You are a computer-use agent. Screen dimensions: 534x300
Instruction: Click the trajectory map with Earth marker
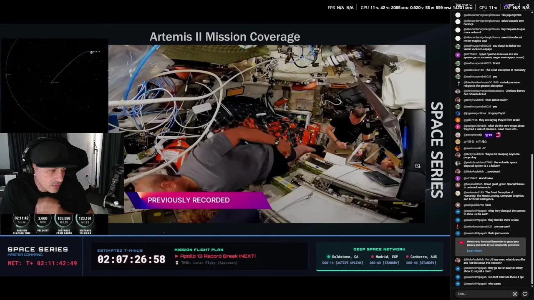pos(54,85)
